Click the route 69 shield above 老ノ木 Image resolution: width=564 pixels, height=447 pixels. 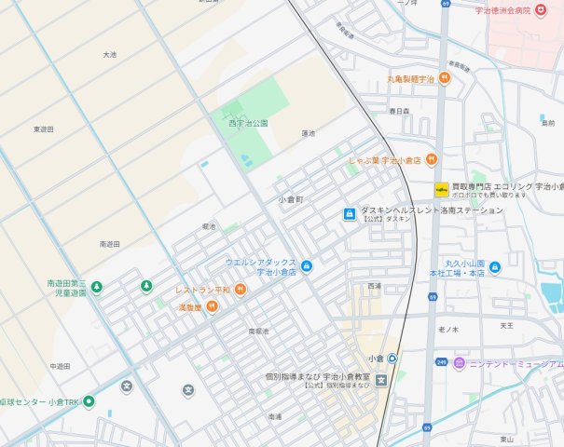pos(433,297)
